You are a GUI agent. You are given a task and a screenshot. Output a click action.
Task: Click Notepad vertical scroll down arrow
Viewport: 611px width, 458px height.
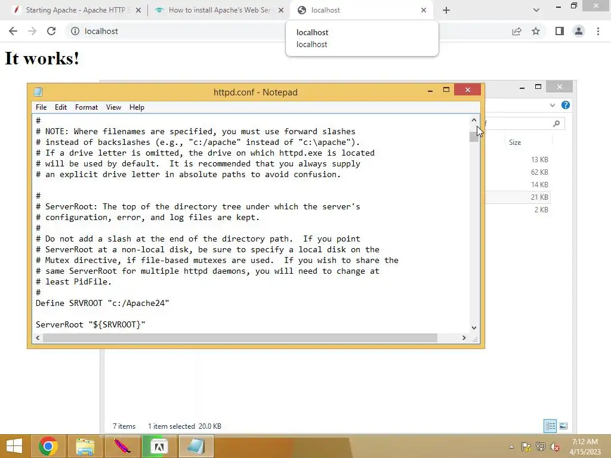tap(474, 328)
